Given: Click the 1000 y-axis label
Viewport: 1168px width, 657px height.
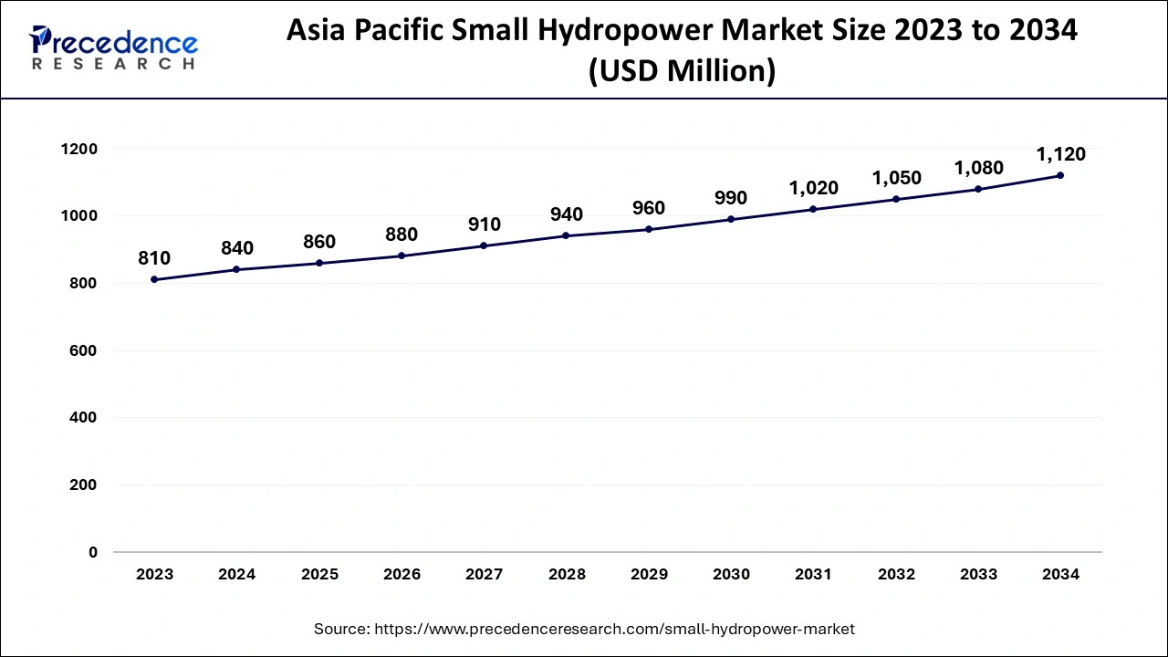Looking at the screenshot, I should click(78, 216).
